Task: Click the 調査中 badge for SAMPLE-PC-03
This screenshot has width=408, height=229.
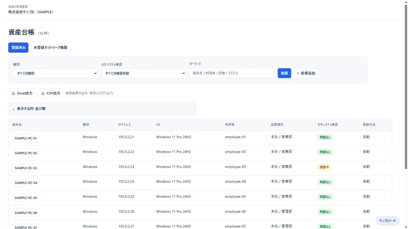Action: (x=324, y=167)
